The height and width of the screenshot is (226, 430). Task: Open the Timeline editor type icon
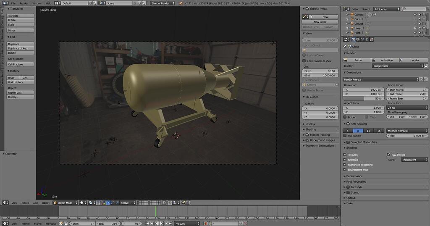5,223
